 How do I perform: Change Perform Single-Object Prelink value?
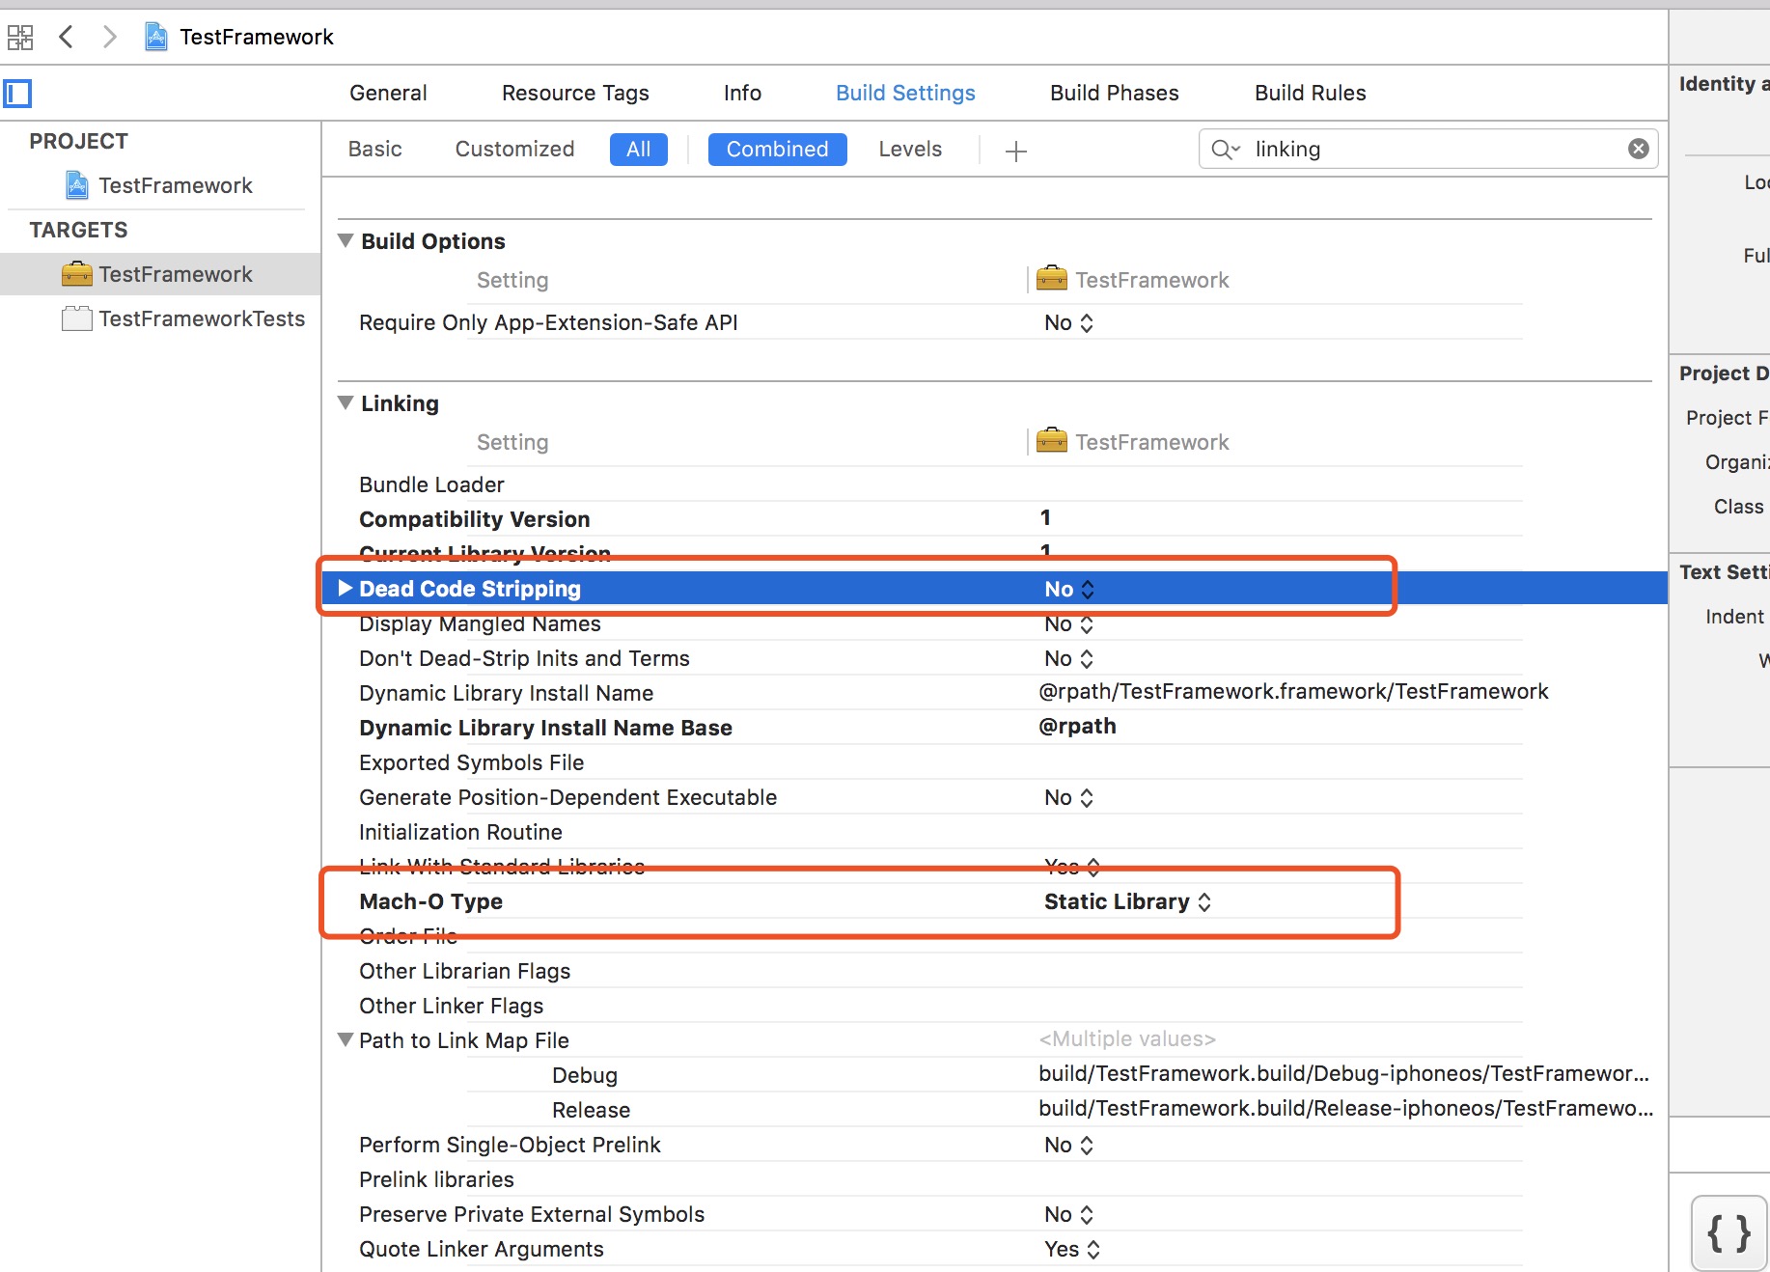point(1068,1145)
